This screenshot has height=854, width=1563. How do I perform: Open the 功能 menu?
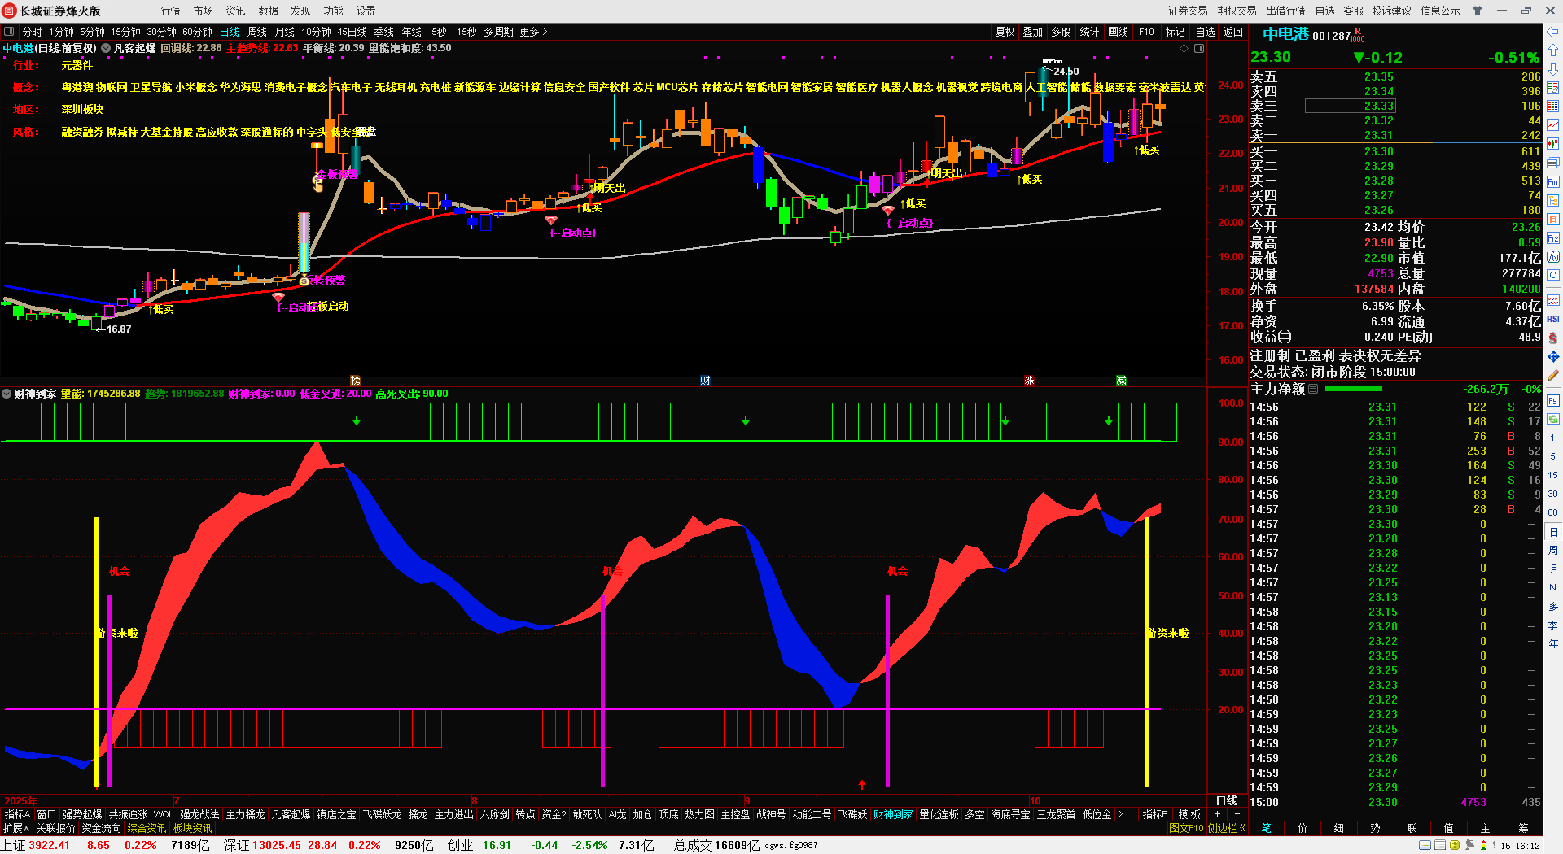click(334, 11)
